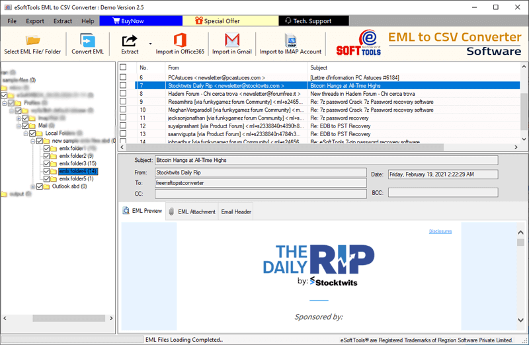Click the Extract toolbar icon
The image size is (529, 345).
pos(130,40)
